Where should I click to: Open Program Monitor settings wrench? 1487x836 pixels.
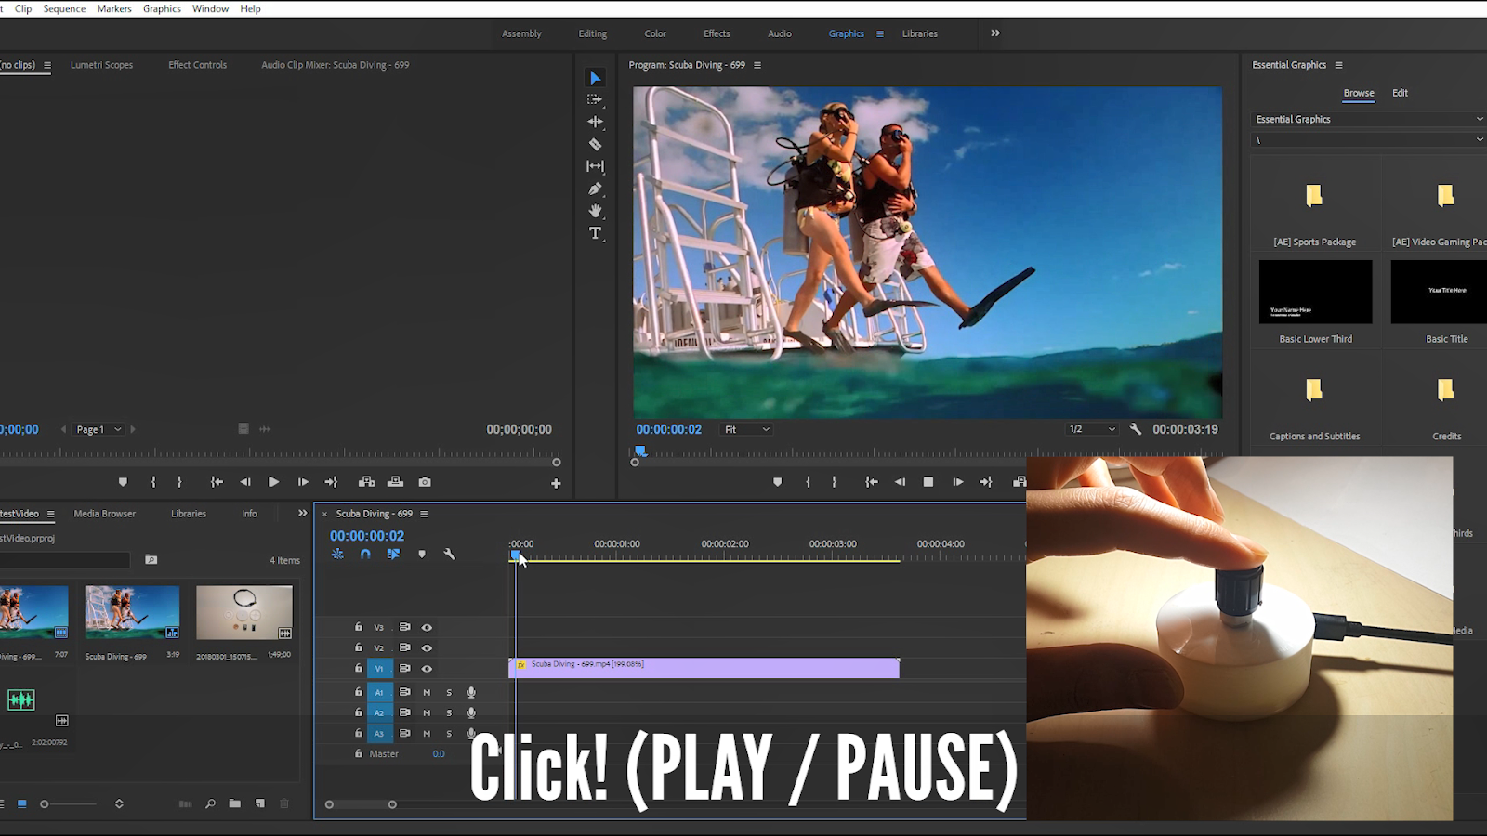1135,429
